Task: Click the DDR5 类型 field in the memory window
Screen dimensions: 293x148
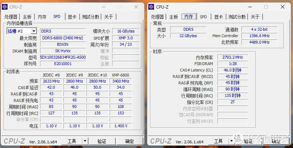Action: tap(188, 29)
